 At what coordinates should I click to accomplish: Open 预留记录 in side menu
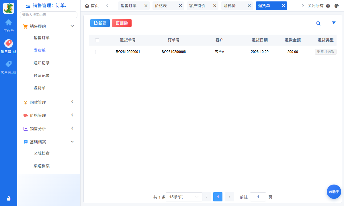[42, 76]
